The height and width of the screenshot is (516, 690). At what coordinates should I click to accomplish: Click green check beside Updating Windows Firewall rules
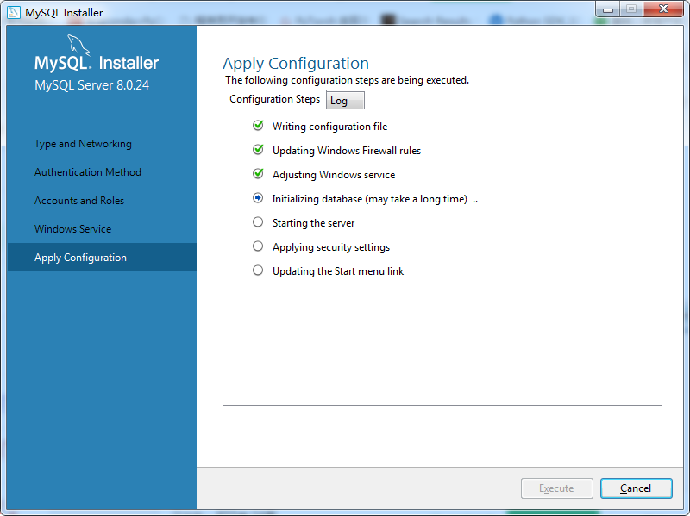258,150
